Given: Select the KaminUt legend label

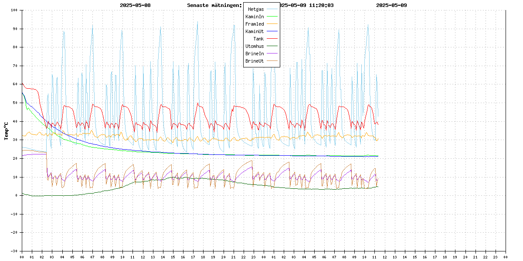Looking at the screenshot, I should point(254,31).
